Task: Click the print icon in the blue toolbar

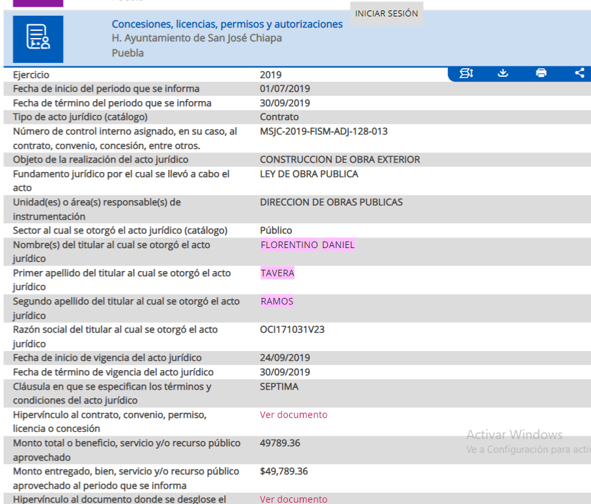Action: [541, 73]
